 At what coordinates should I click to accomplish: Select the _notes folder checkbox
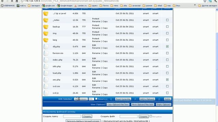(167, 20)
